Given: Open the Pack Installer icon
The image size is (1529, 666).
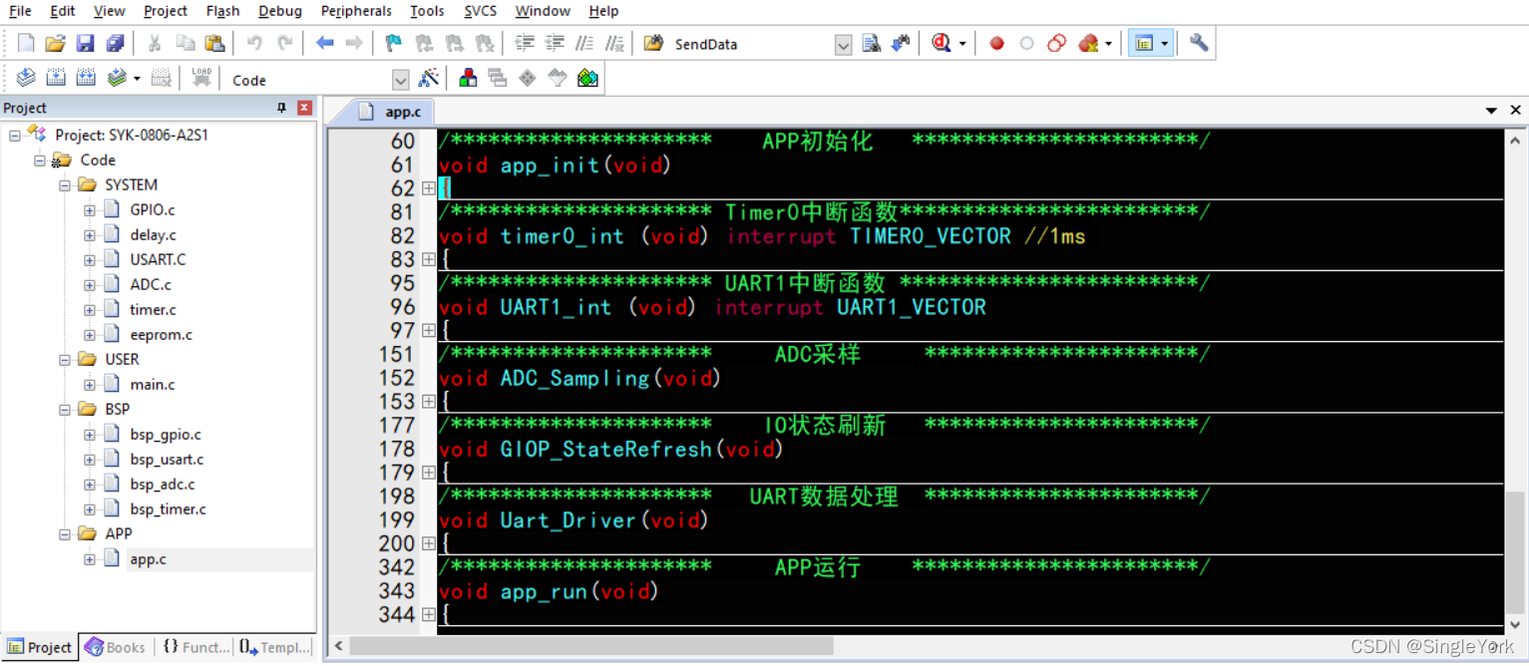Looking at the screenshot, I should click(587, 78).
